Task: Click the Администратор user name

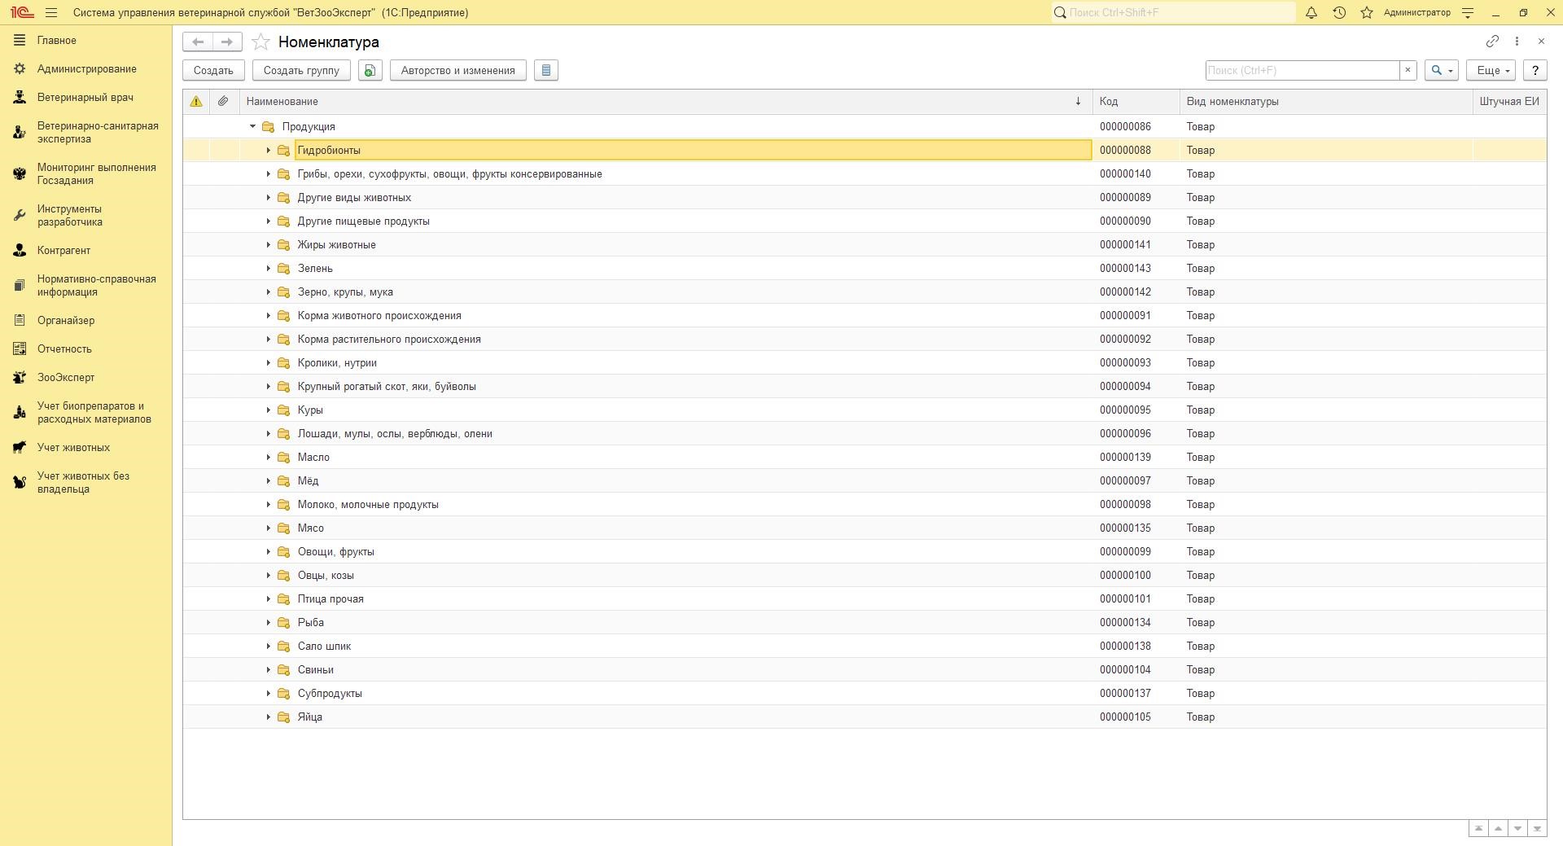Action: [x=1416, y=13]
